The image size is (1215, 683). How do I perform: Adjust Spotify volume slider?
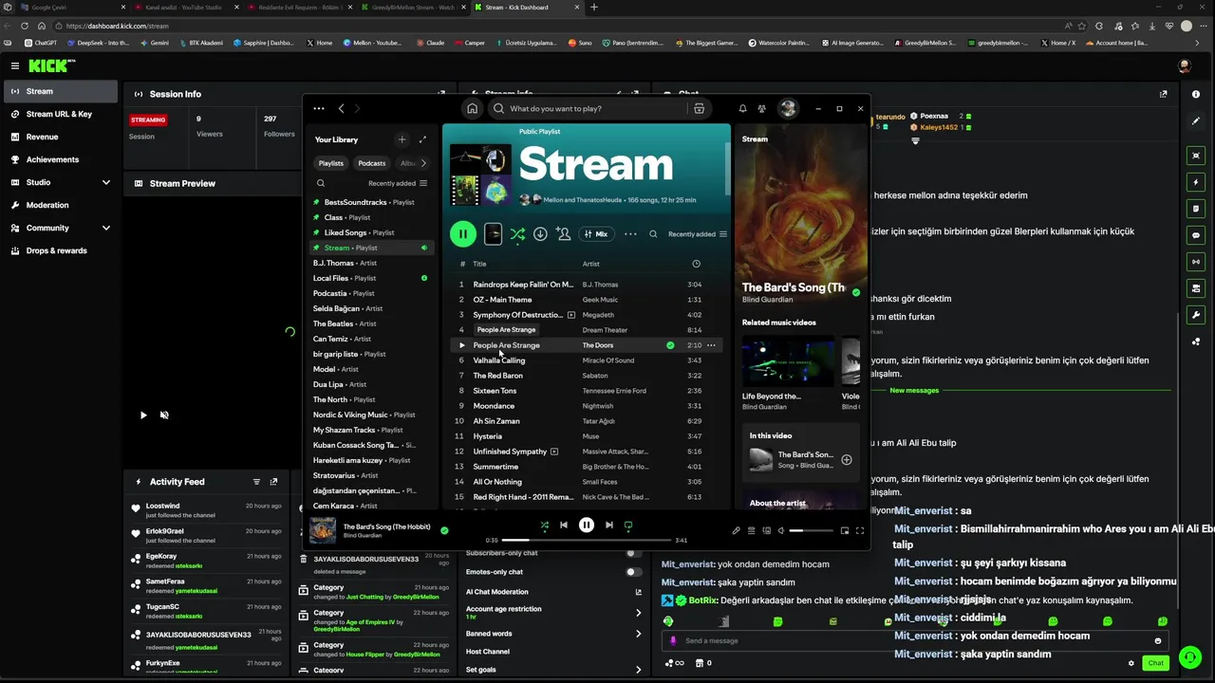pos(810,531)
